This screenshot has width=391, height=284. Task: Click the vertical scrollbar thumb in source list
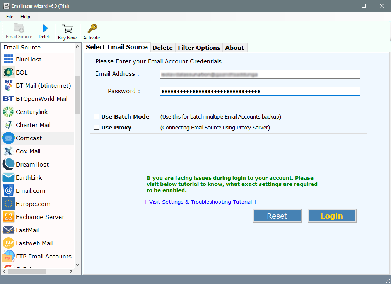coord(78,95)
